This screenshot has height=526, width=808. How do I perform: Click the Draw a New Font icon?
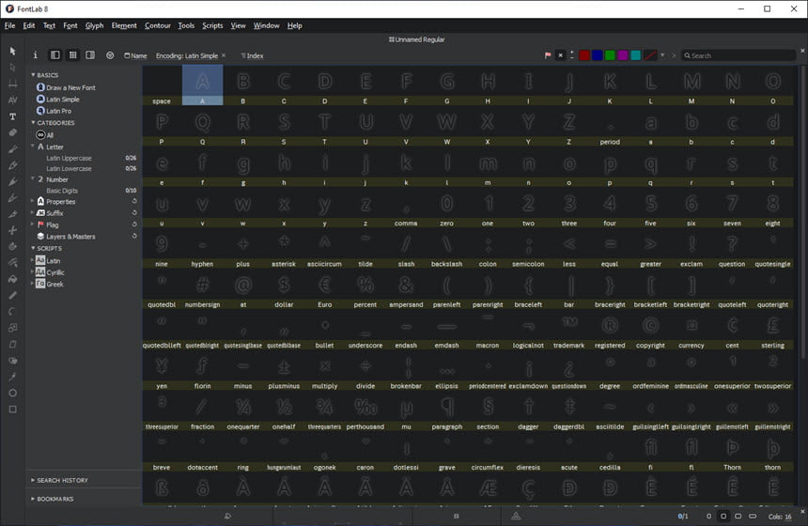tap(40, 87)
